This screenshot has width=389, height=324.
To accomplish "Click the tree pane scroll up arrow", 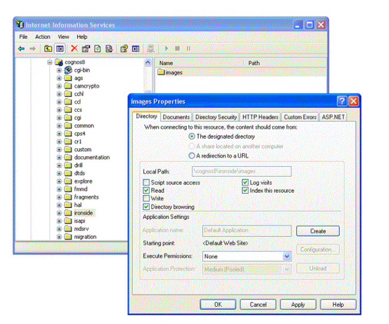I will [148, 62].
